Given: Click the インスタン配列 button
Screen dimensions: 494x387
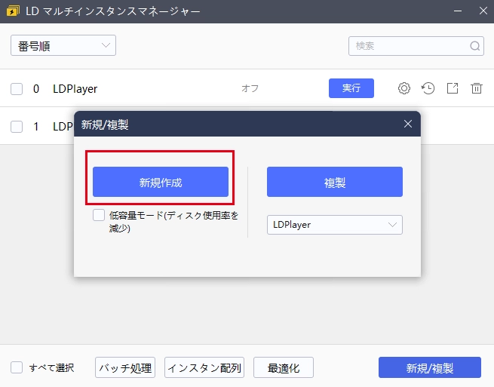Looking at the screenshot, I should coord(204,367).
